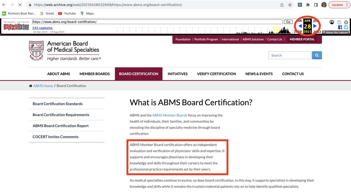Go back to the previous page

(4, 5)
